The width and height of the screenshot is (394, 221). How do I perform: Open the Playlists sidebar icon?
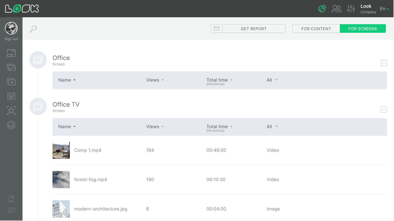pyautogui.click(x=11, y=82)
